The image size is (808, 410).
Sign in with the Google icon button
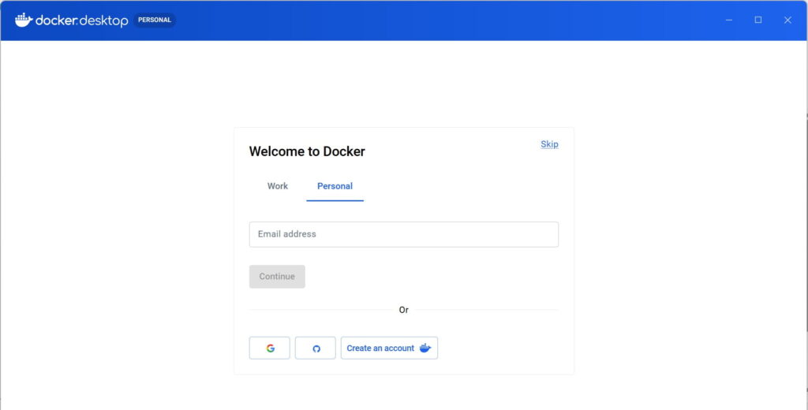[x=270, y=348]
